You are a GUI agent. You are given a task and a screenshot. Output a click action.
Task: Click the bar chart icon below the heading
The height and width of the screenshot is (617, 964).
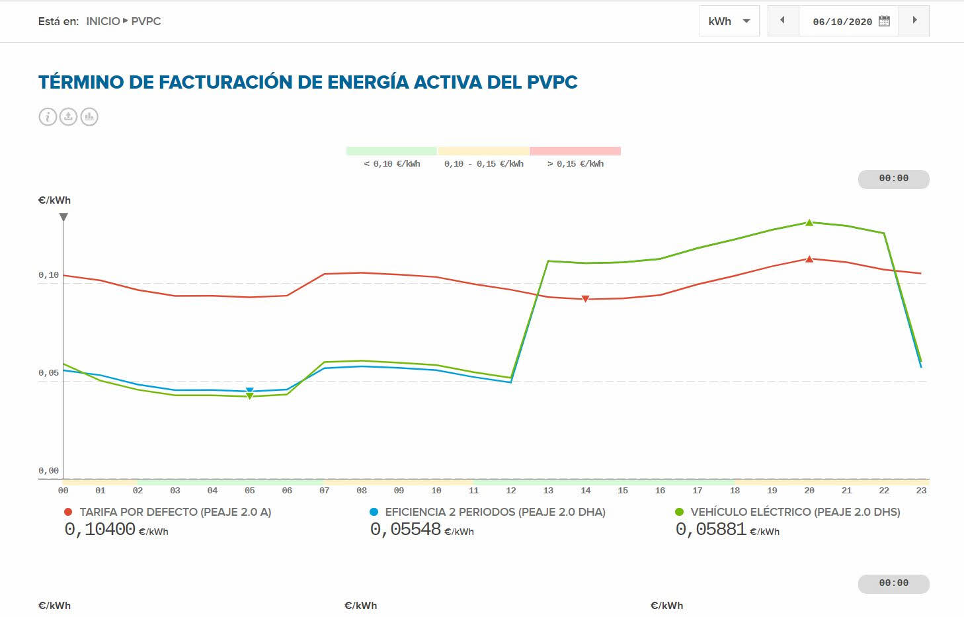89,117
